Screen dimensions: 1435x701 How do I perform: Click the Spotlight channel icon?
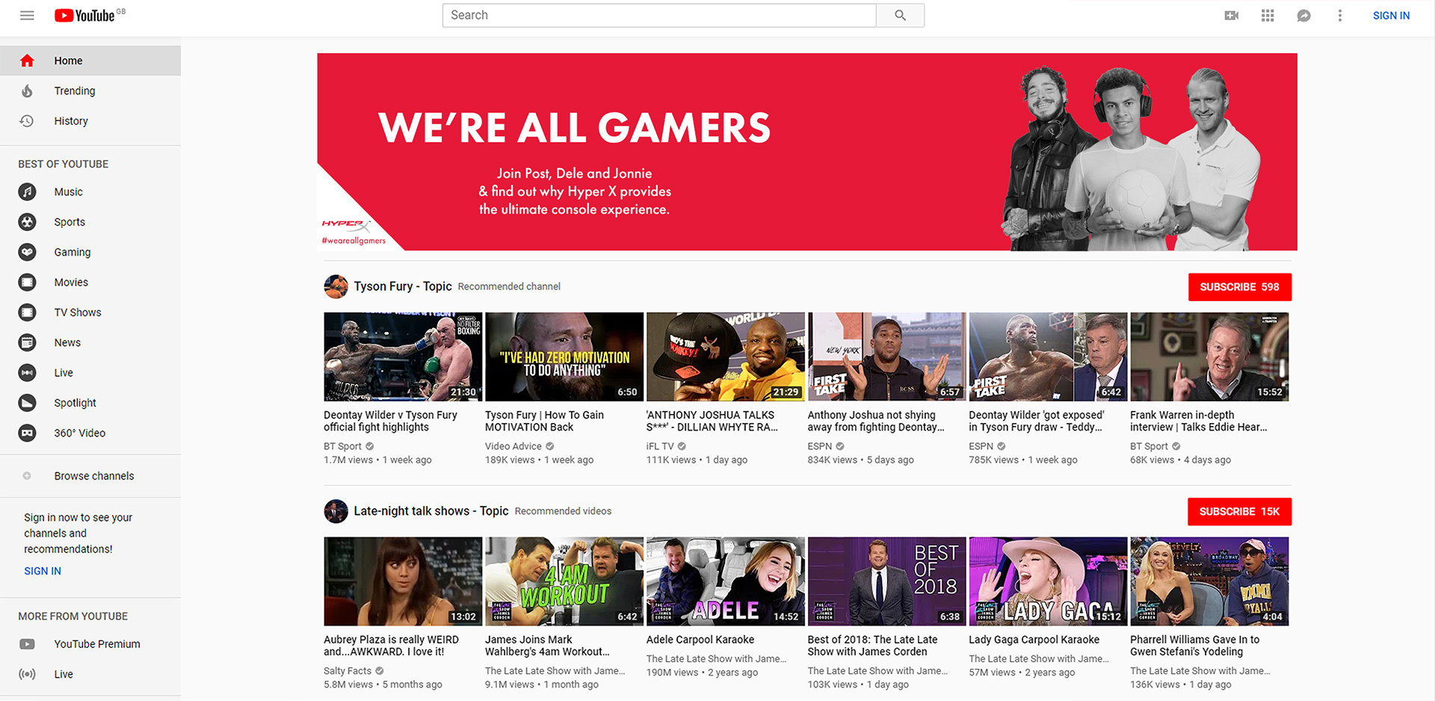pyautogui.click(x=27, y=403)
